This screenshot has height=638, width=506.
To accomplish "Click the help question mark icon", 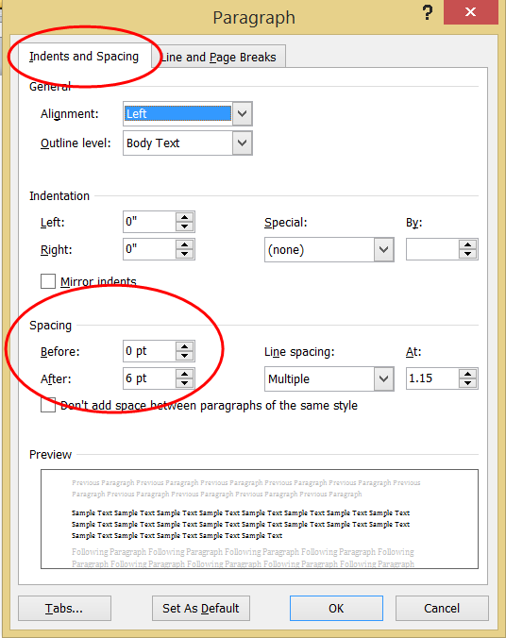I will coord(427,12).
